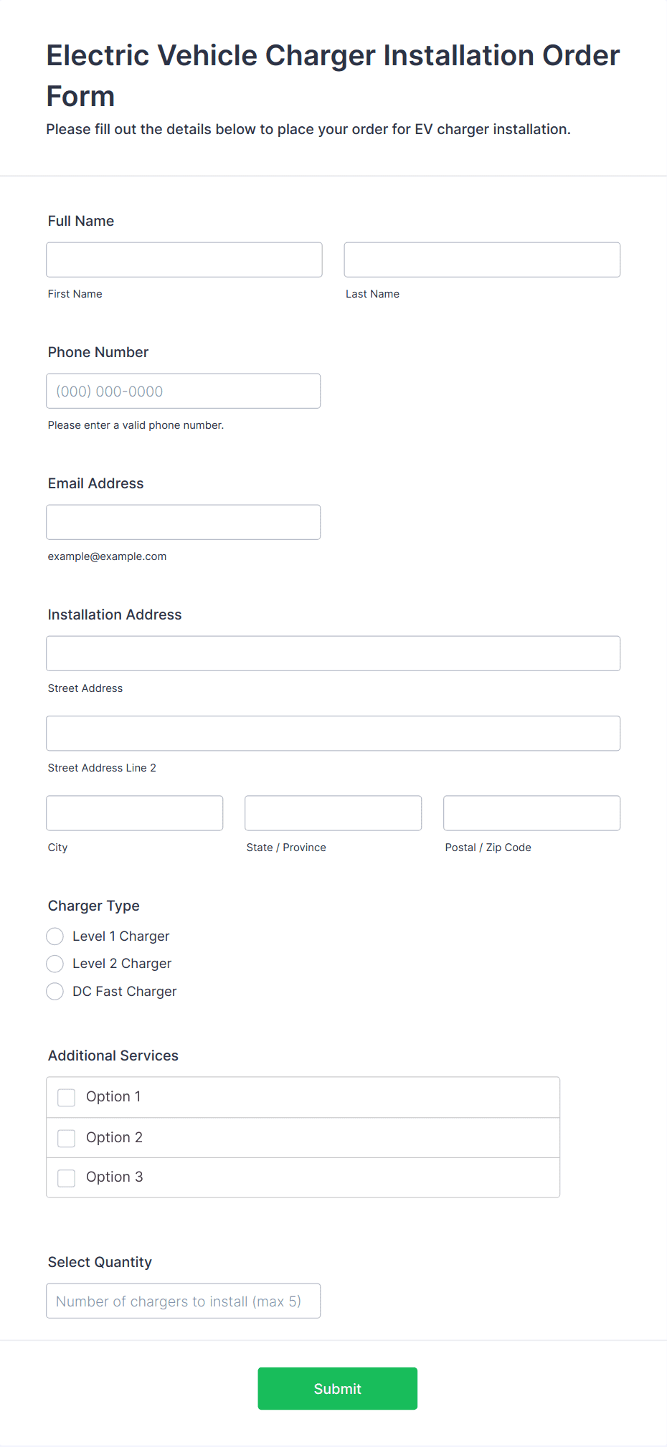The height and width of the screenshot is (1447, 667).
Task: Choose the Level 2 Charger option
Action: coord(55,964)
